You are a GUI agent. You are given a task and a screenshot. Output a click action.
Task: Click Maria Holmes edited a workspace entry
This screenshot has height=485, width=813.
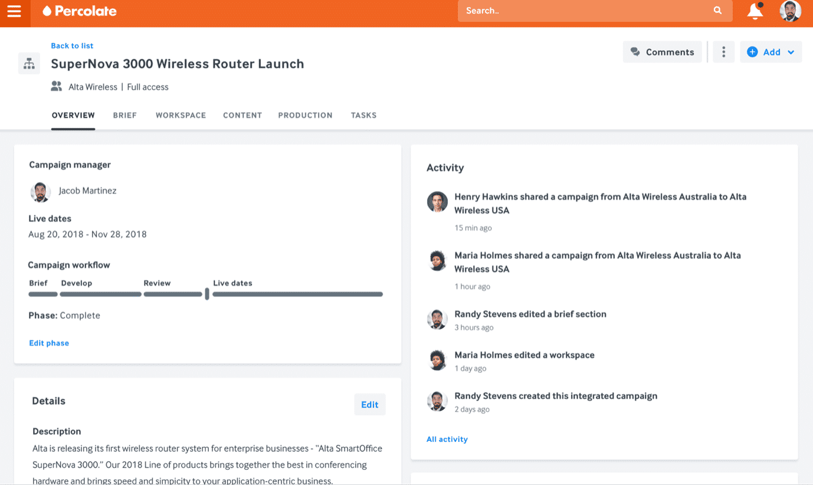pos(524,355)
